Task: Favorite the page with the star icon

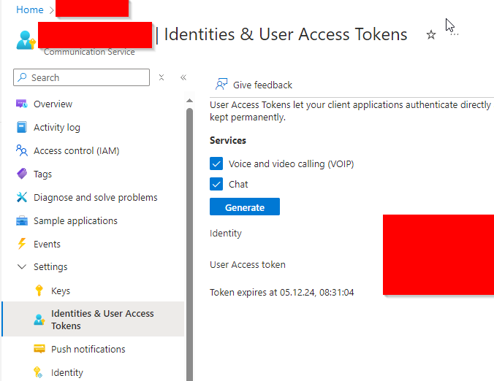Action: [430, 34]
